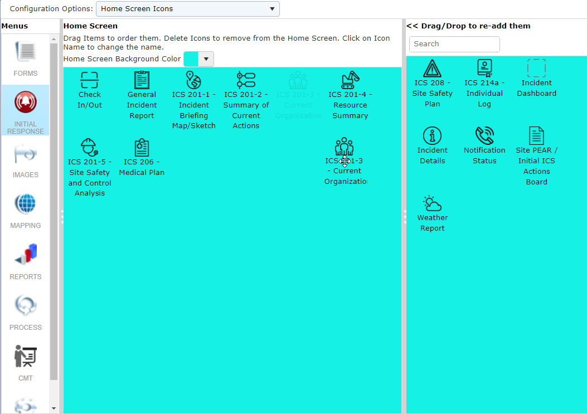
Task: Select the ICS 201-5 Site Safety icon
Action: 90,148
